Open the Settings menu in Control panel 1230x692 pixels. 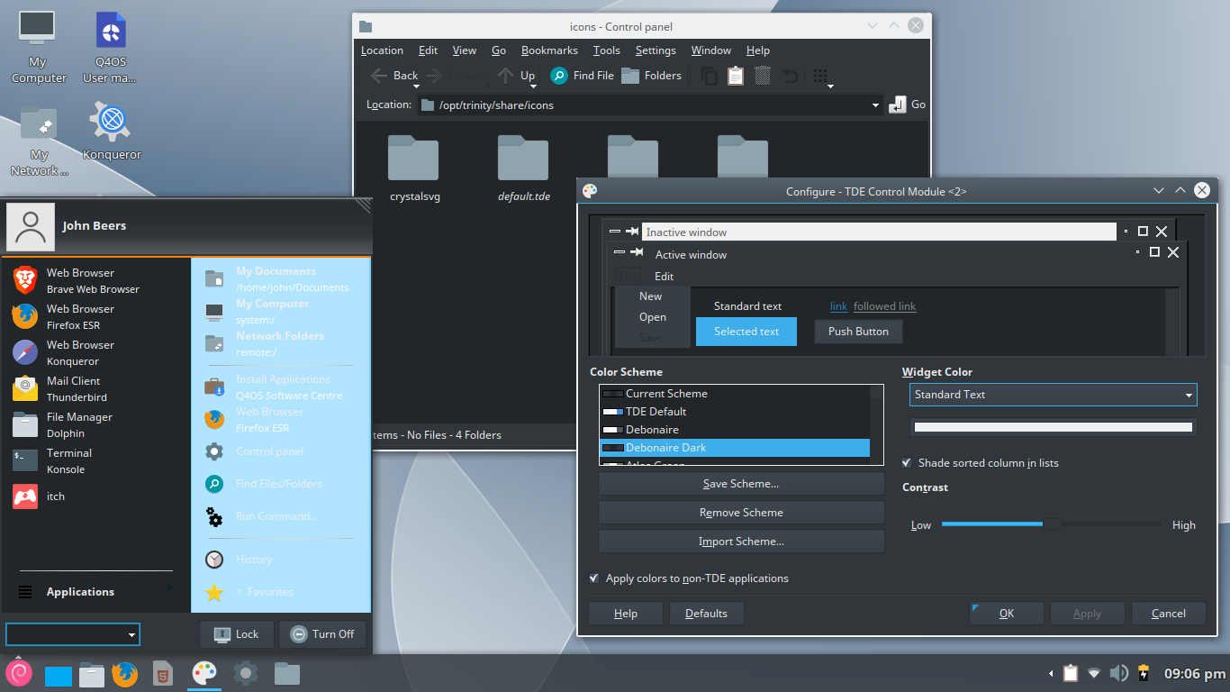[x=655, y=50]
